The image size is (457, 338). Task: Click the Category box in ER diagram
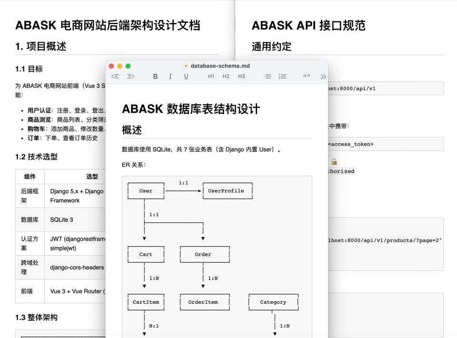click(x=273, y=302)
